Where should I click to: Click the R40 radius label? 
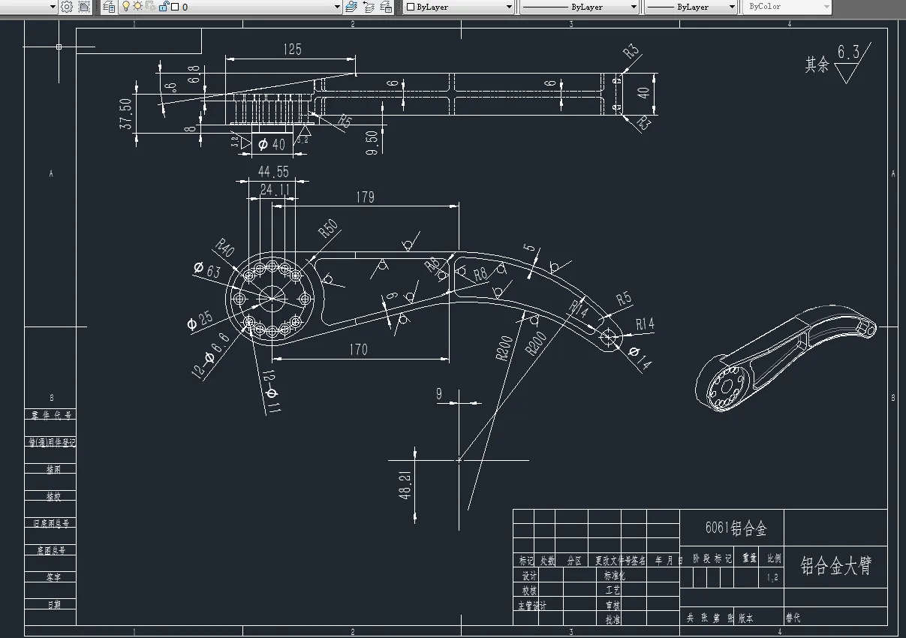[x=226, y=247]
